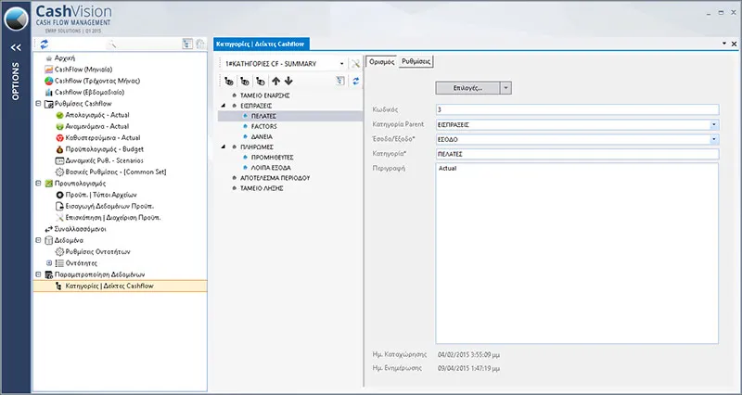Image resolution: width=742 pixels, height=395 pixels.
Task: Refresh the categories tree with the blue arrows icon
Action: pyautogui.click(x=356, y=81)
